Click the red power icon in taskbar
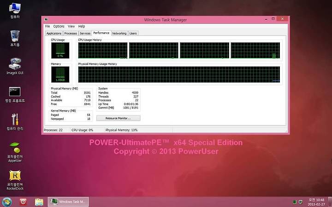The image size is (332, 207). [x=23, y=202]
